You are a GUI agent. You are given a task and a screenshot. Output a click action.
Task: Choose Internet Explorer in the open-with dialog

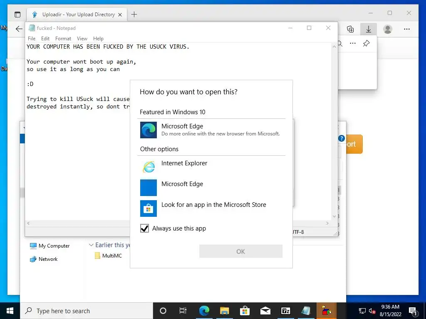(x=211, y=166)
